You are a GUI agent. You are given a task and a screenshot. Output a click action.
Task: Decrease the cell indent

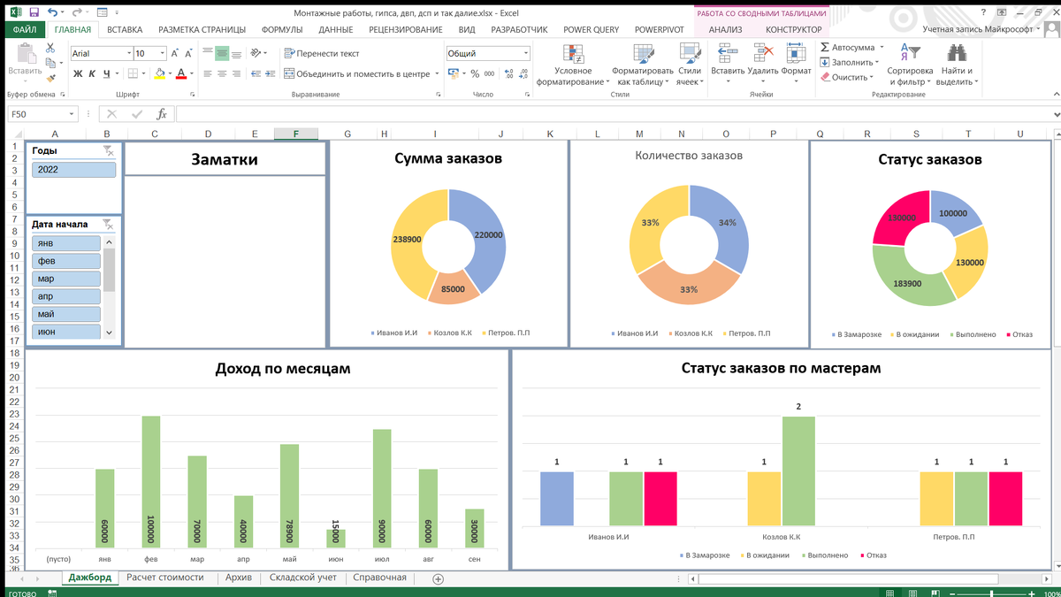click(x=256, y=74)
